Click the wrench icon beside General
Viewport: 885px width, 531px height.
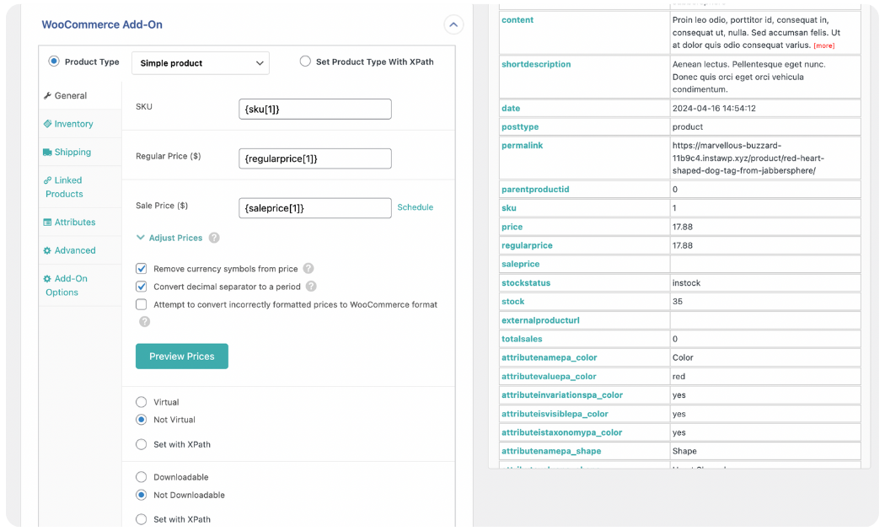47,96
